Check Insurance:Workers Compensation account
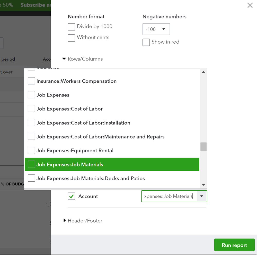The height and width of the screenshot is (255, 257). click(x=31, y=81)
